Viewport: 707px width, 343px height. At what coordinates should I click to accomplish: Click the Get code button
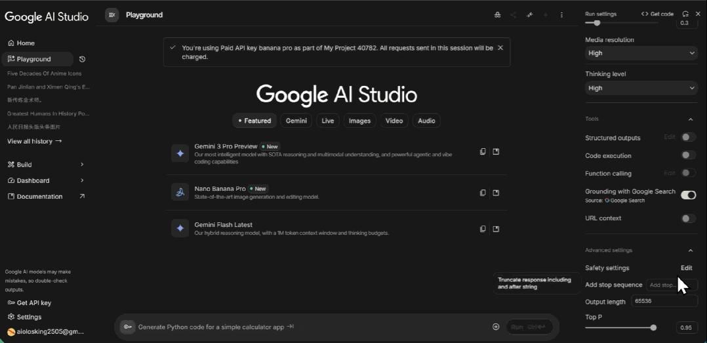657,14
